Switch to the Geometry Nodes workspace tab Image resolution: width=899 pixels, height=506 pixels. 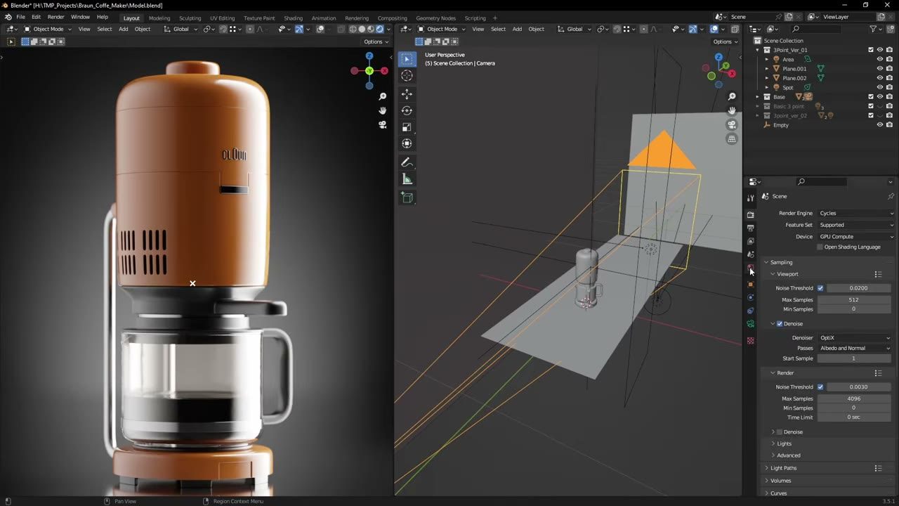[x=435, y=18]
